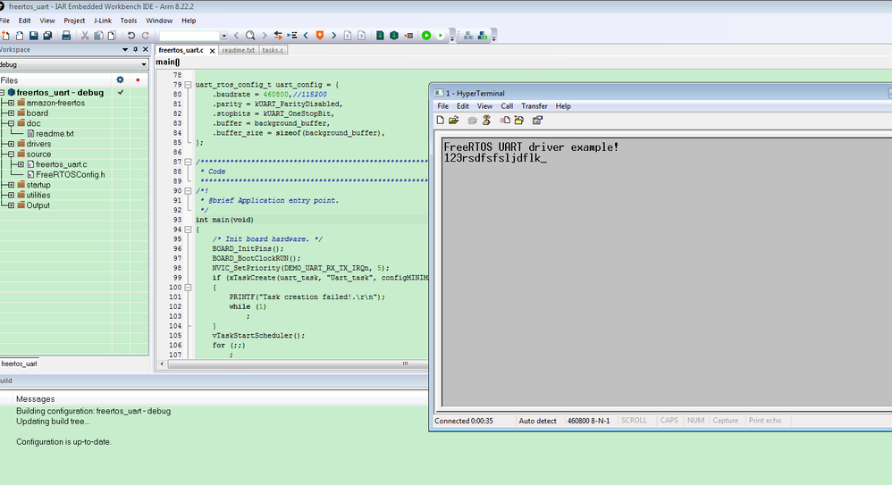892x485 pixels.
Task: Open the toolbar search combo dropdown
Action: click(x=223, y=36)
